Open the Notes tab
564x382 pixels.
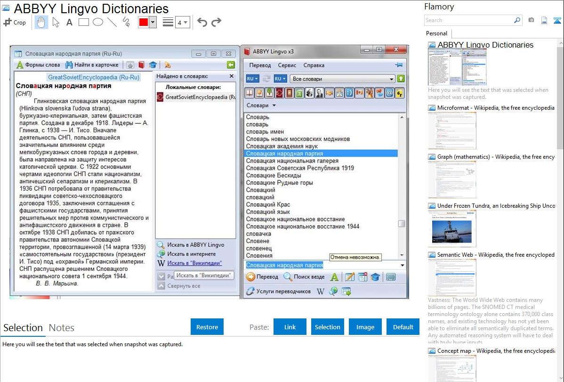[62, 328]
